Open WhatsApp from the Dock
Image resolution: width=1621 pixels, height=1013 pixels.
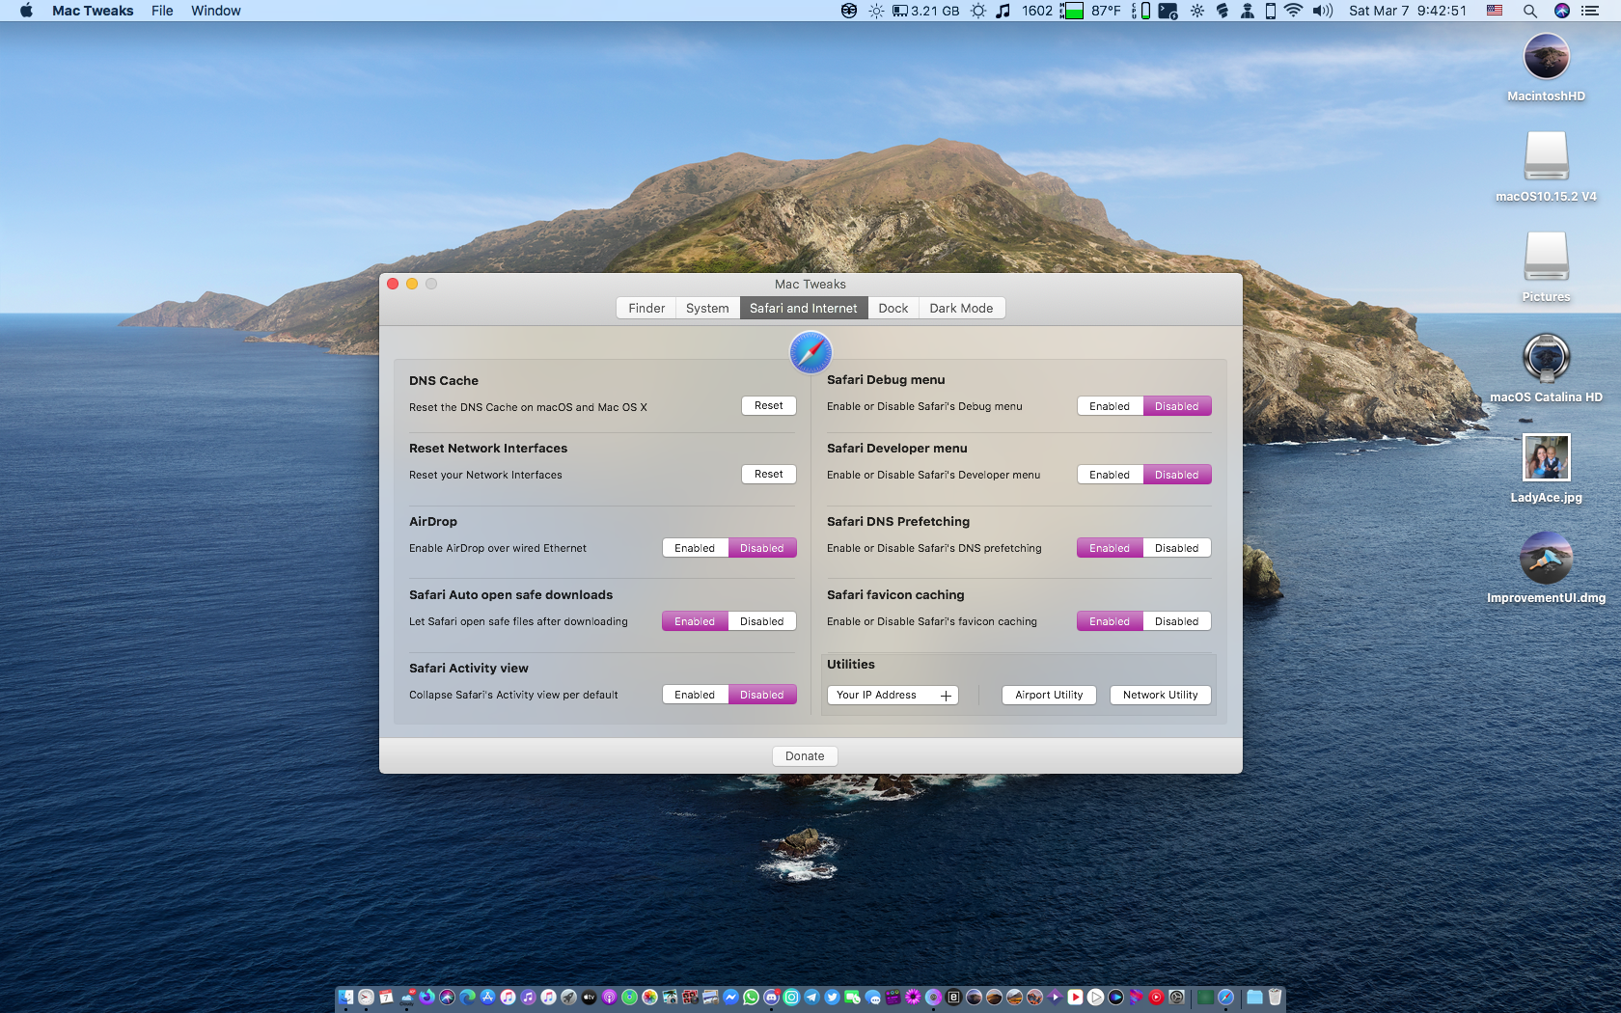tap(751, 997)
